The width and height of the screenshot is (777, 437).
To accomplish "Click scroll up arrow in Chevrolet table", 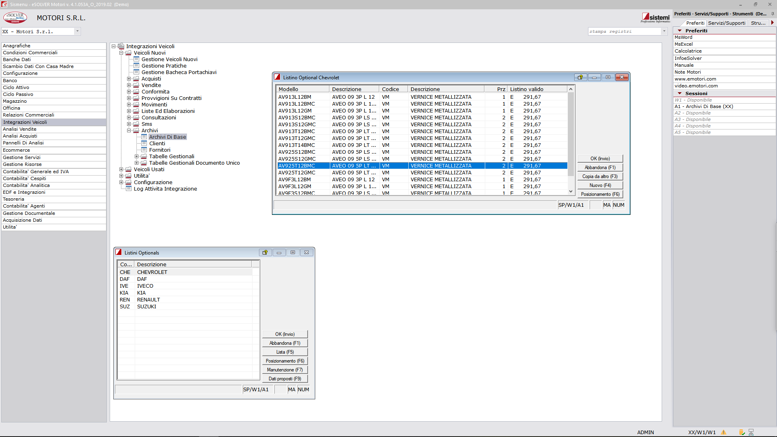I will coord(571,89).
